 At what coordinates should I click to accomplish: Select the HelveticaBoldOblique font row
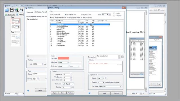(80, 33)
